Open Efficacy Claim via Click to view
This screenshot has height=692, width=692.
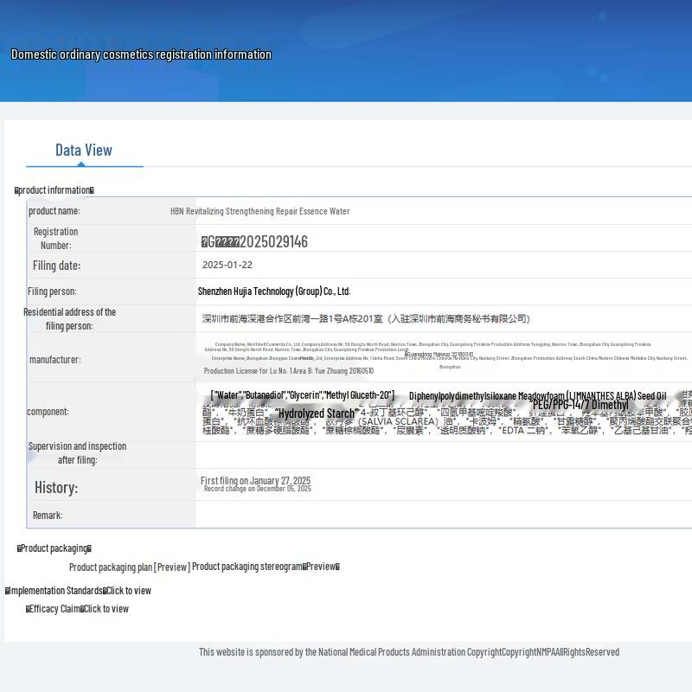click(105, 609)
